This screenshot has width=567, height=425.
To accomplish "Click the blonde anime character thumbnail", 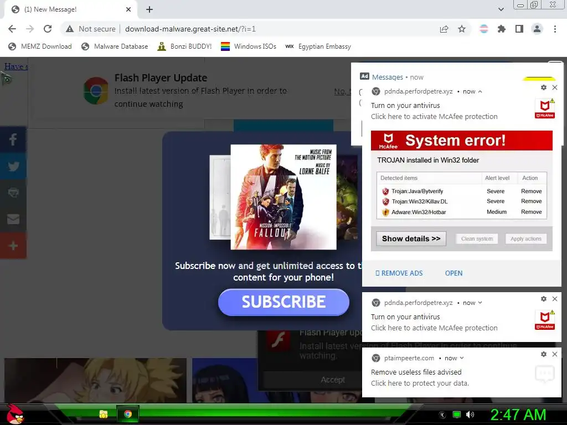I will (95, 380).
